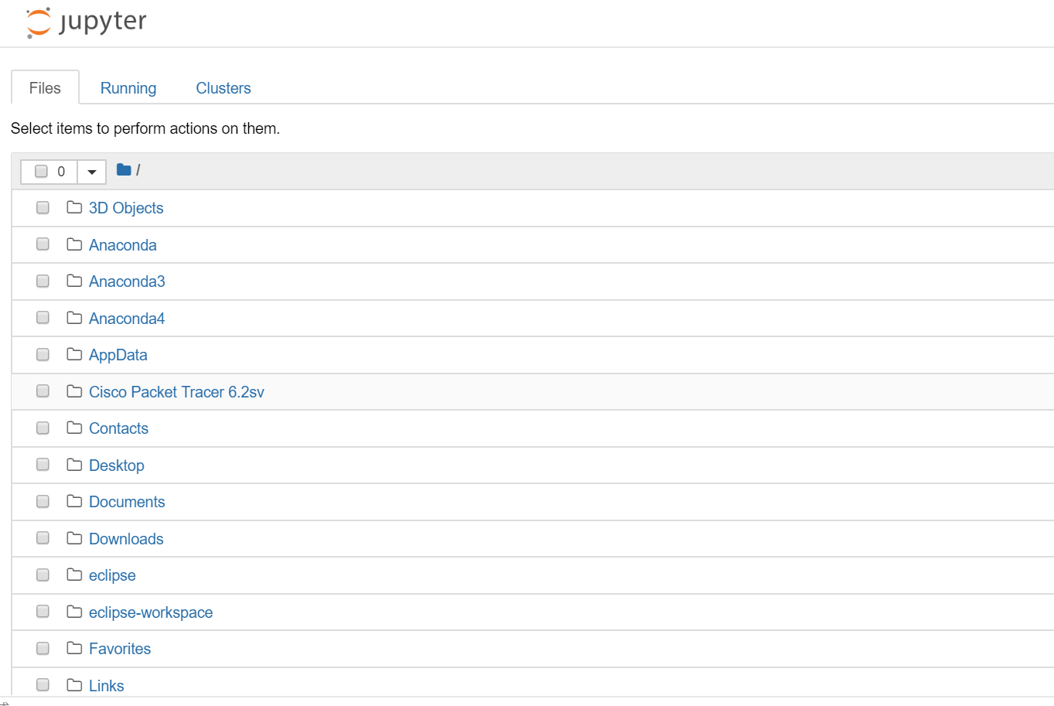Click the folder icon beside Downloads

click(74, 538)
